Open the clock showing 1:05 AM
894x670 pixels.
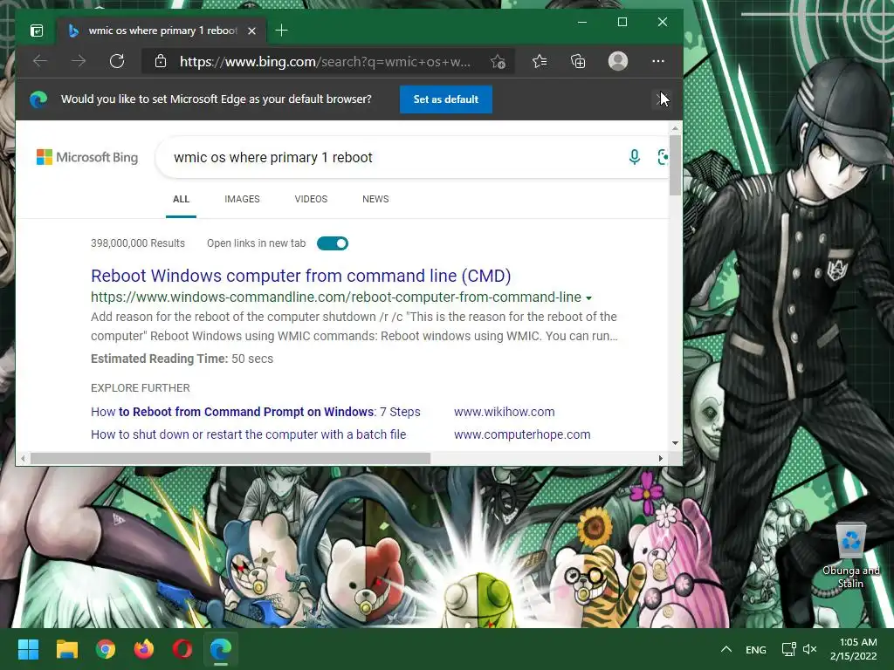(x=854, y=649)
